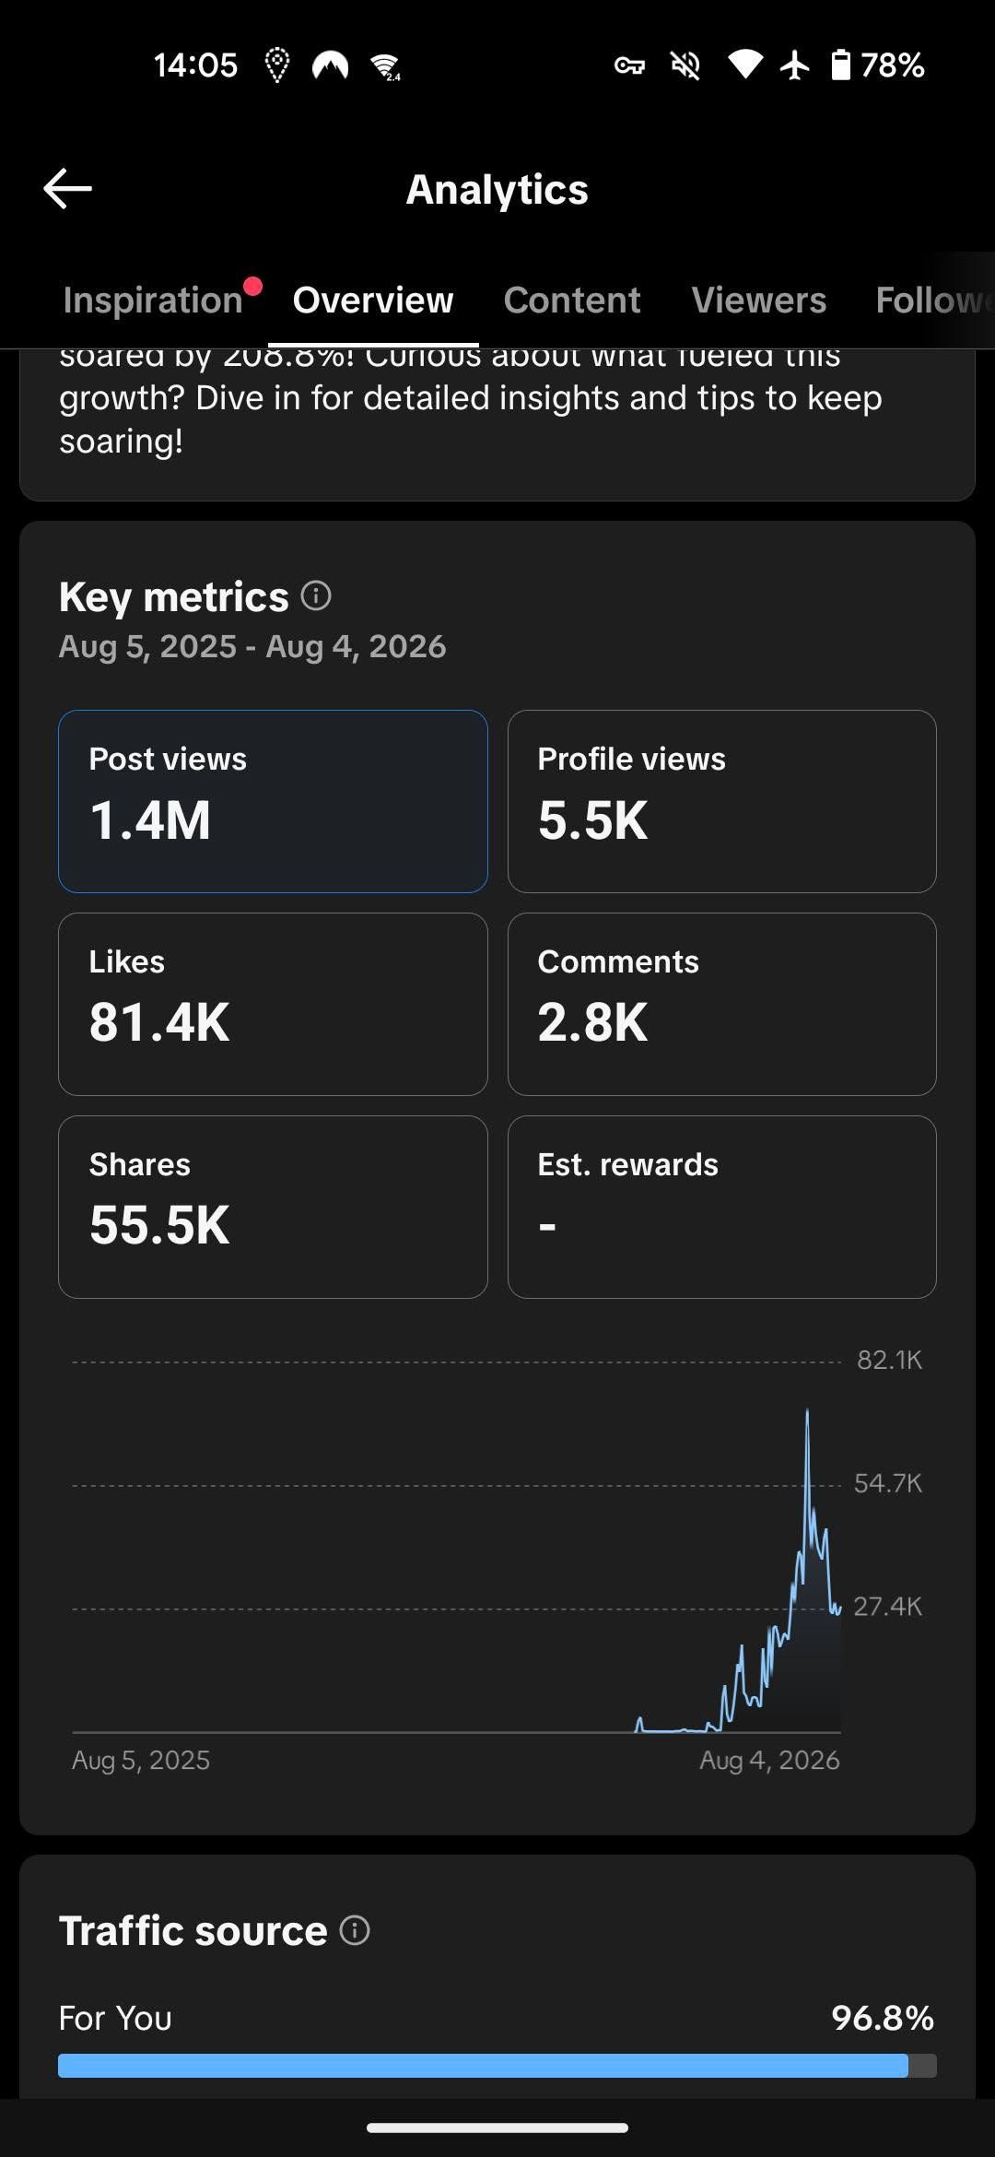Tap the peak of the views chart
995x2157 pixels.
coord(807,1410)
